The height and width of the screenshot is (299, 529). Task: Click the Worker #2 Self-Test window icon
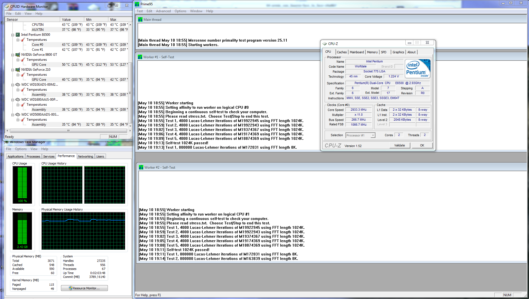[141, 168]
